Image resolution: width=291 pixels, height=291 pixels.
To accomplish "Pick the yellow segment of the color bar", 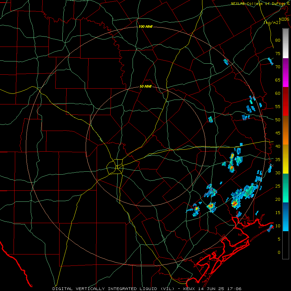I will 286,159.
